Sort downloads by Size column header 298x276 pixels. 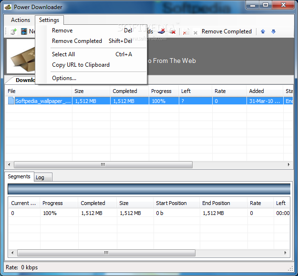click(91, 91)
